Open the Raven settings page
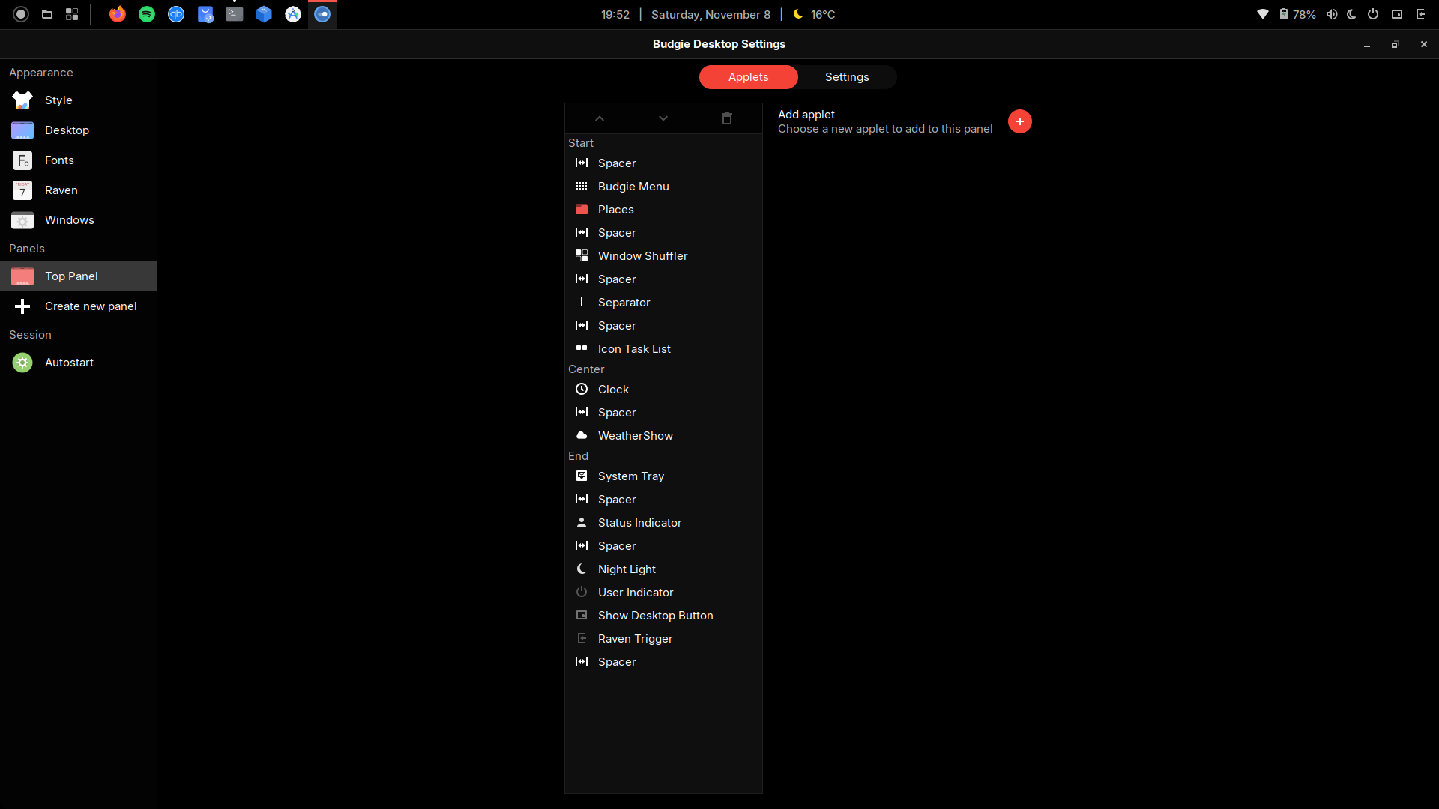1439x809 pixels. click(61, 190)
